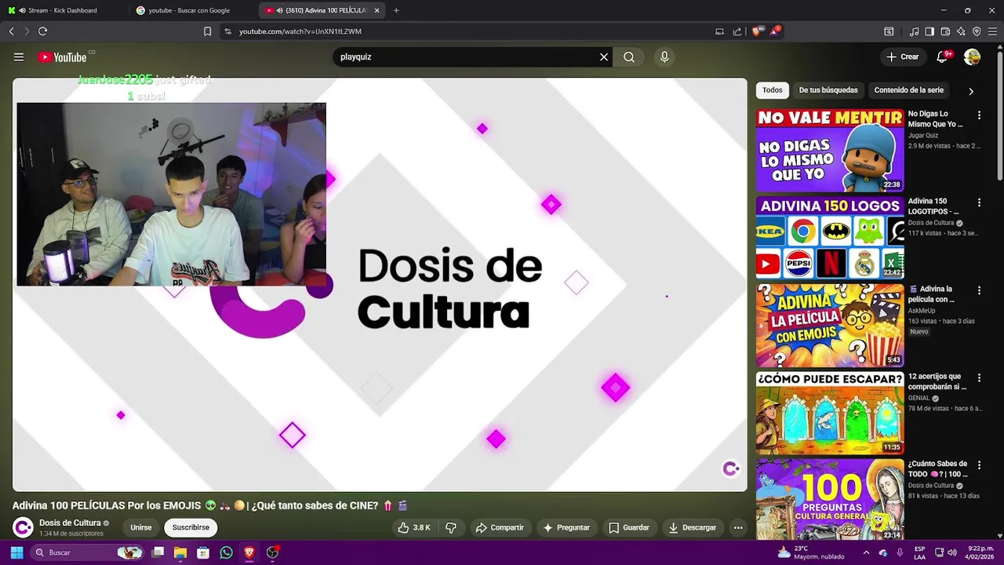Switch to the Stream - Kick Dashboard tab
The width and height of the screenshot is (1004, 565).
click(x=63, y=10)
